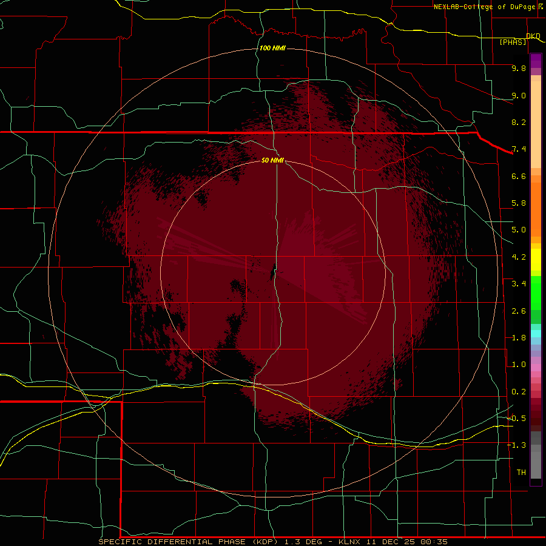
Task: Click the -1.3 legend value
Action: coord(516,445)
